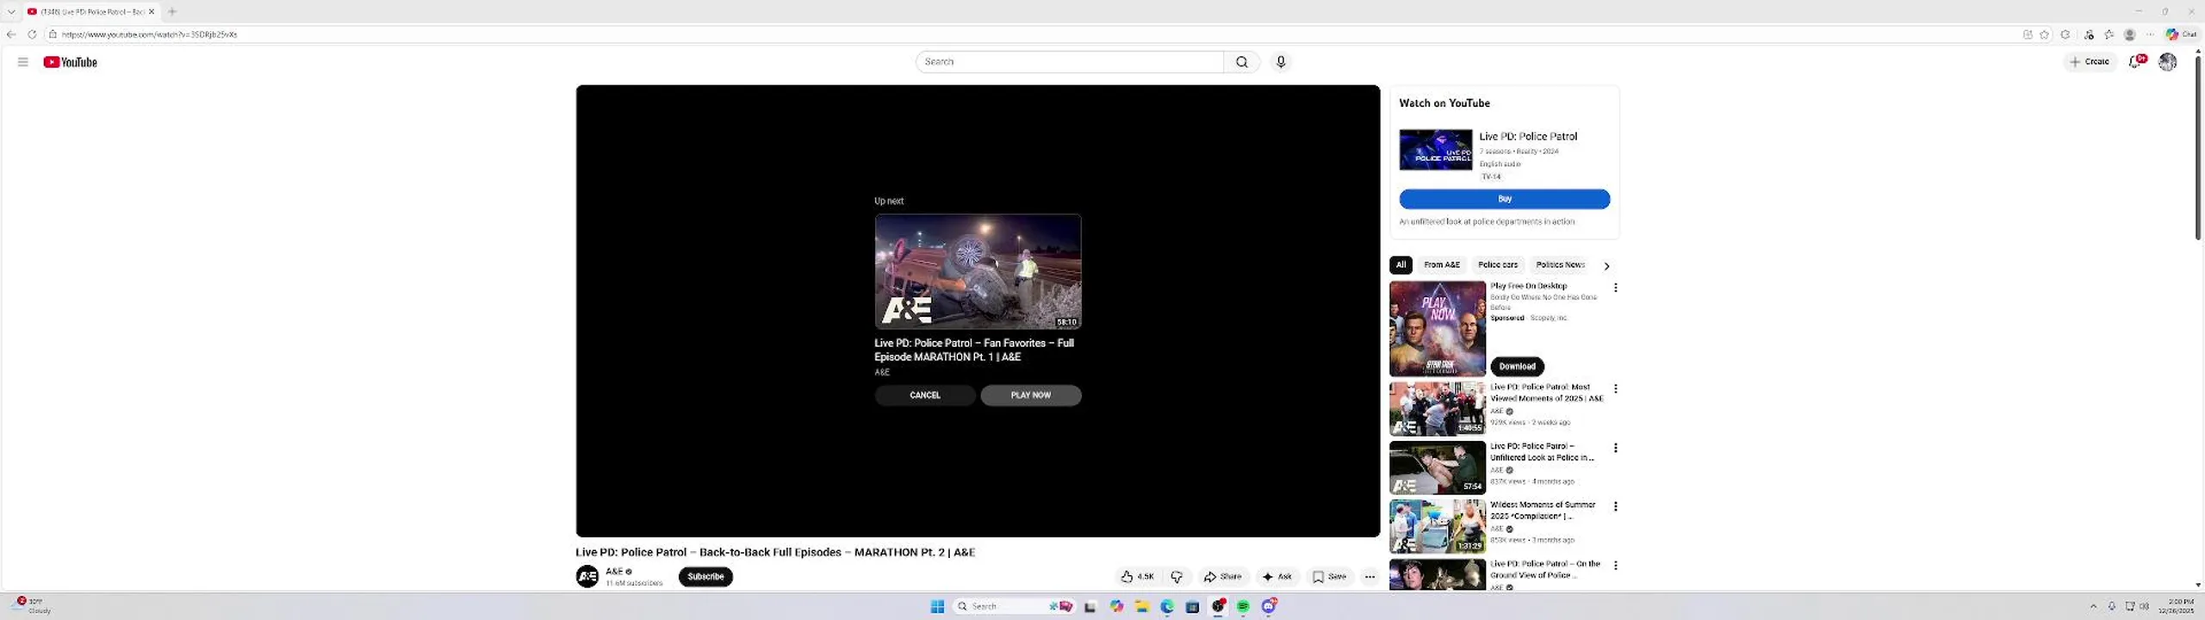Subscribe to the A&E channel

click(x=705, y=577)
